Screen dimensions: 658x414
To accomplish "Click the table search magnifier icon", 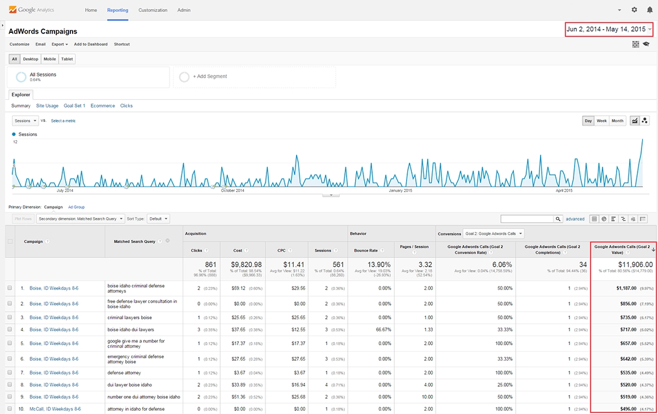I will 558,219.
